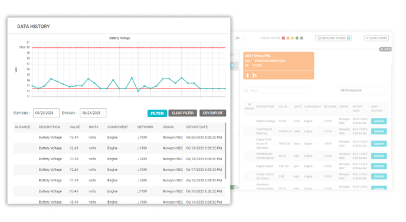Open the All Component dropdown
Viewport: 406px width, 222px height.
[x=364, y=90]
